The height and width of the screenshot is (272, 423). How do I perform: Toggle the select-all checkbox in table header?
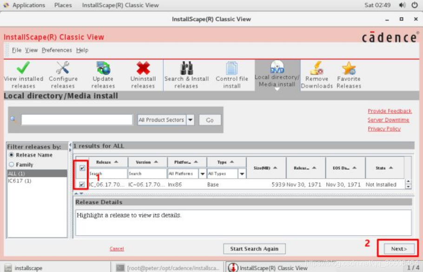82,168
